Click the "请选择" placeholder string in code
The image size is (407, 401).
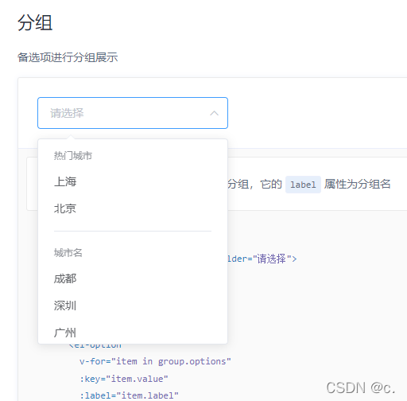pos(272,259)
